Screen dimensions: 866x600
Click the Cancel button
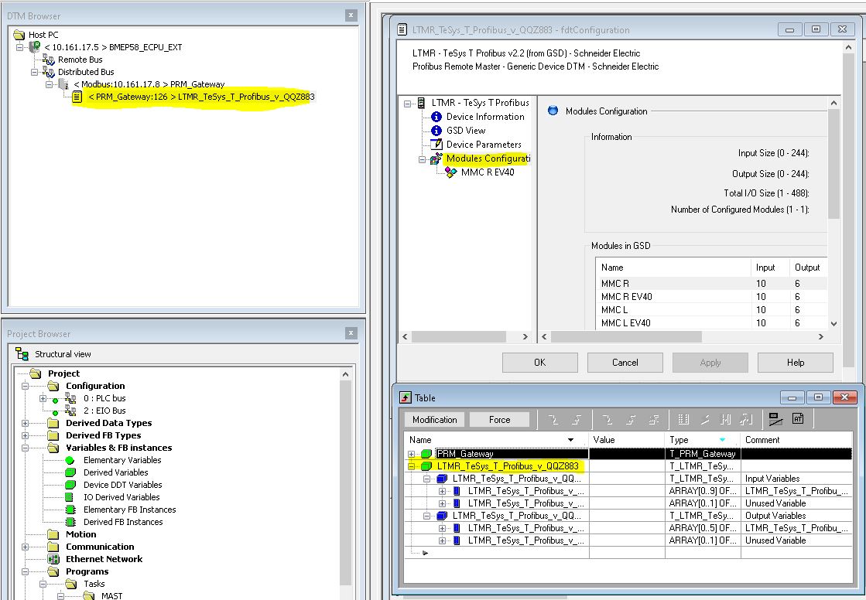pyautogui.click(x=625, y=363)
